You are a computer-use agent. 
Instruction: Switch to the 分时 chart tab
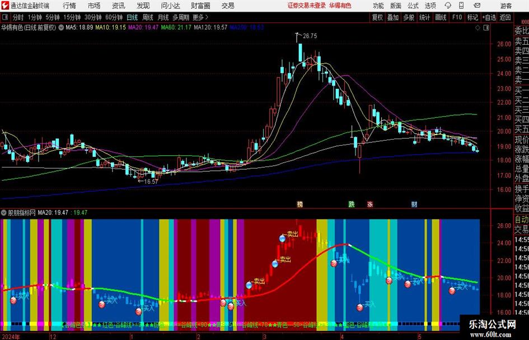[18, 17]
